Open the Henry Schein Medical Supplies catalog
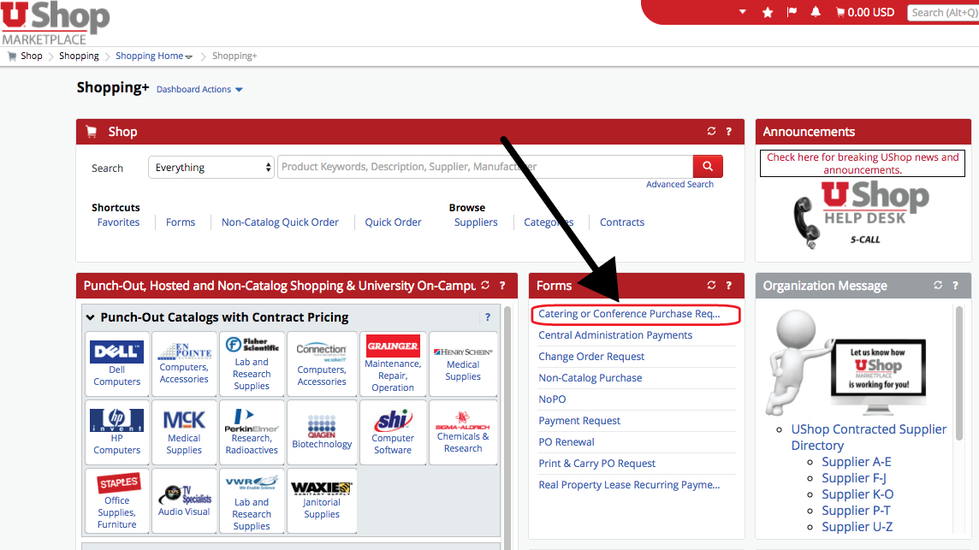 [463, 364]
